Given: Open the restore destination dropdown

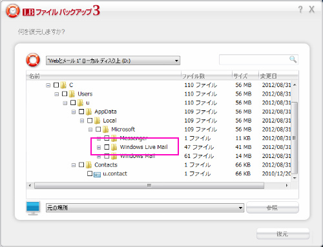Looking at the screenshot, I should click(x=145, y=208).
